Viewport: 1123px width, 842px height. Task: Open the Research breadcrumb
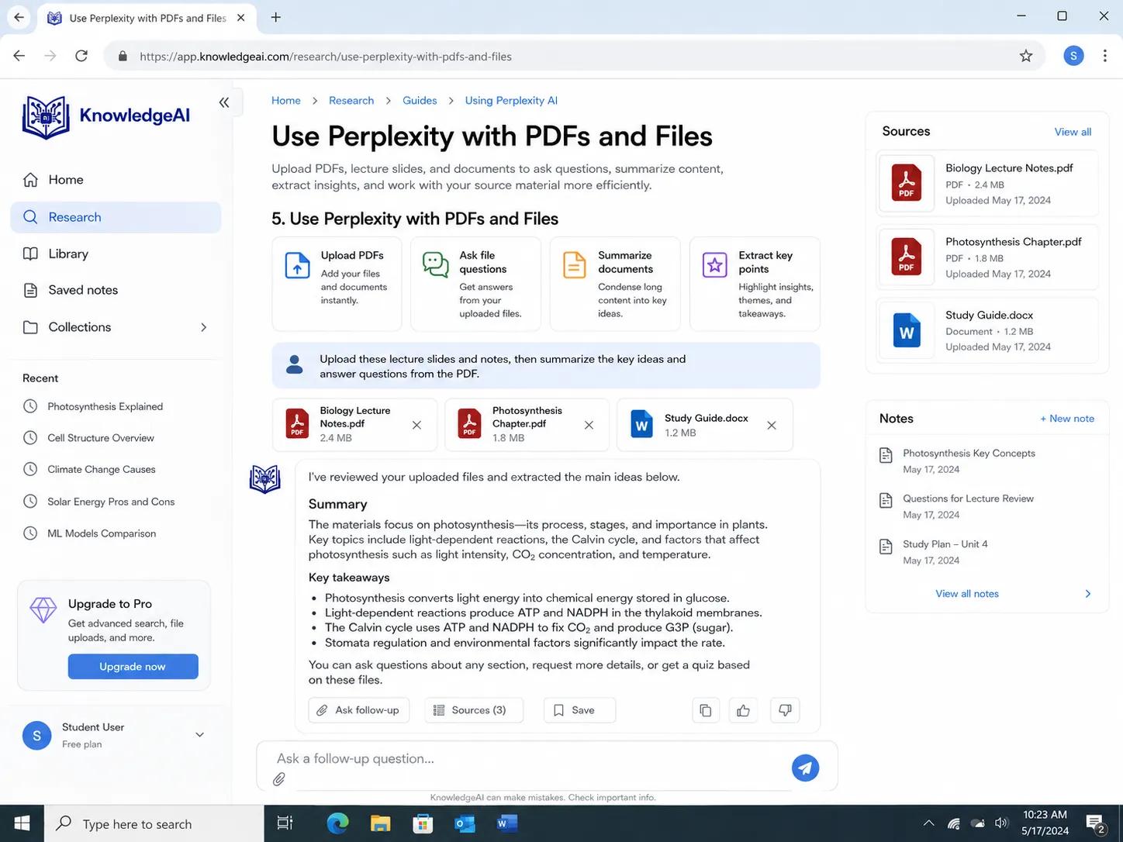coord(351,101)
